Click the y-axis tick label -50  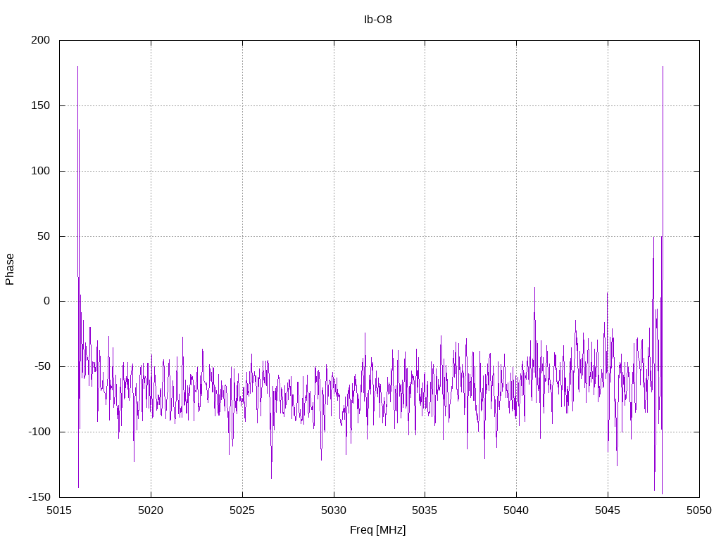[42, 366]
